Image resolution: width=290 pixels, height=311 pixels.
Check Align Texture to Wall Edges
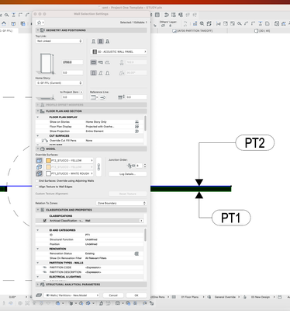click(x=37, y=187)
